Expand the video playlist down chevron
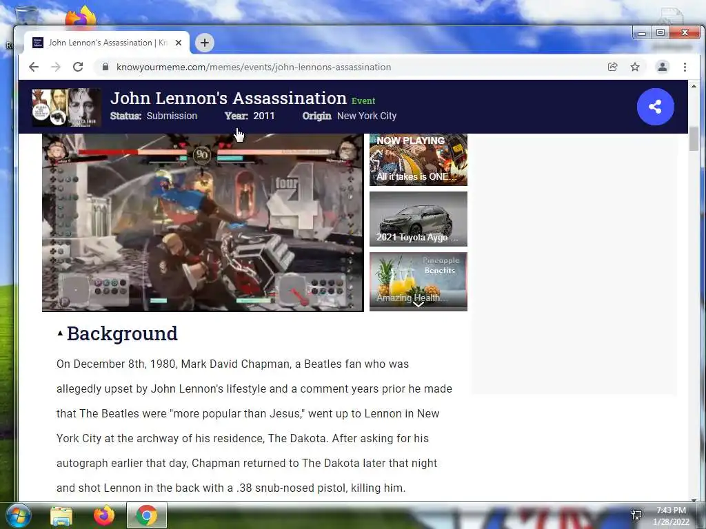The width and height of the screenshot is (706, 529). (x=418, y=304)
